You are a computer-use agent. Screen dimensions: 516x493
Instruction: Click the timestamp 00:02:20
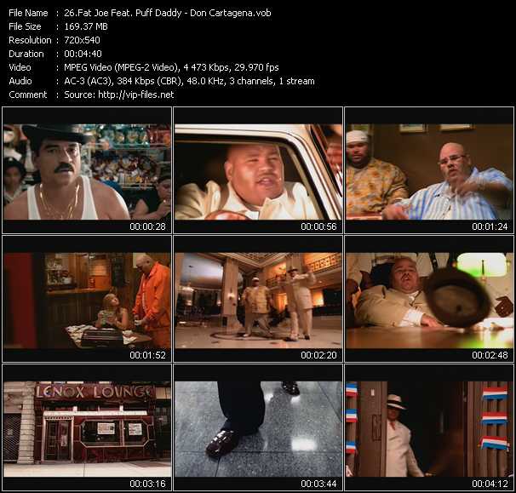tap(318, 355)
